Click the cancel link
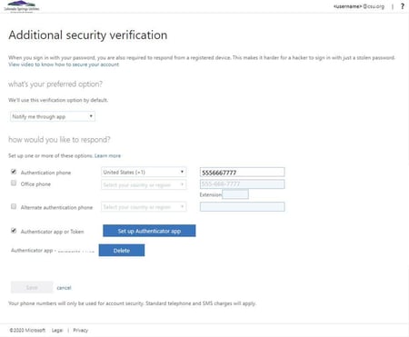This screenshot has width=409, height=337. [64, 288]
